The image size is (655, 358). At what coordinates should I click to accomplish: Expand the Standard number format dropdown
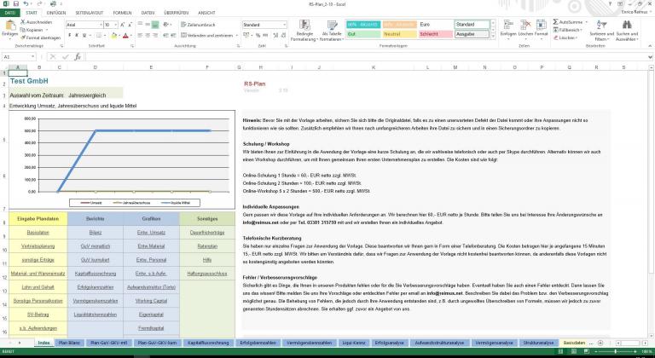point(285,25)
